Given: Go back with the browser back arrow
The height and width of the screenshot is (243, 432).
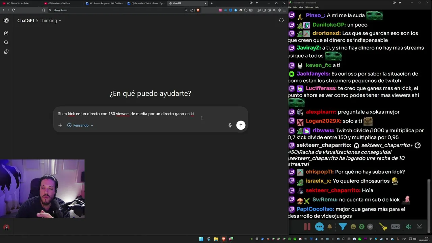Looking at the screenshot, I should point(3,10).
